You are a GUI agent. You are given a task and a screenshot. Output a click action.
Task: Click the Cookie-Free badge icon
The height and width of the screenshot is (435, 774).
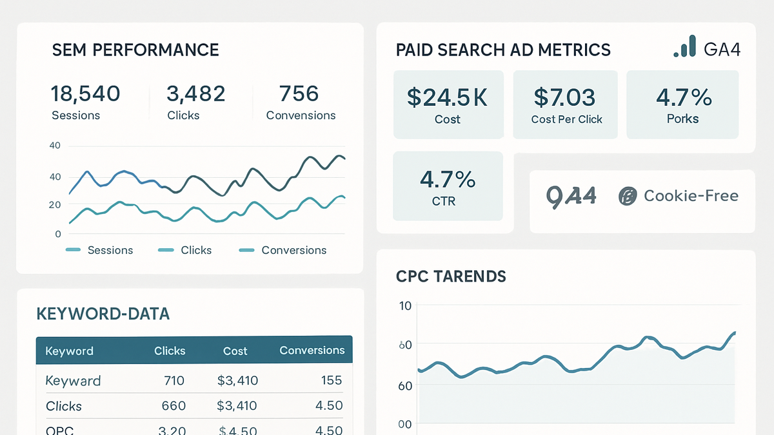point(628,196)
